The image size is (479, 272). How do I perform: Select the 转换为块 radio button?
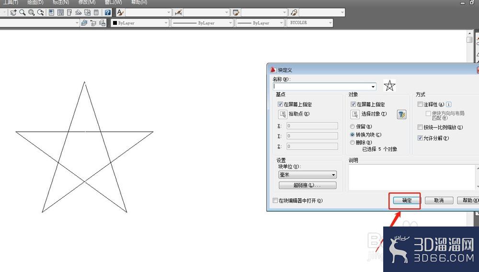[x=352, y=135]
